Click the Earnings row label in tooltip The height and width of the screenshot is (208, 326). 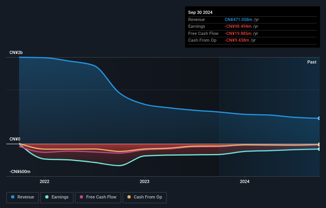click(x=197, y=26)
